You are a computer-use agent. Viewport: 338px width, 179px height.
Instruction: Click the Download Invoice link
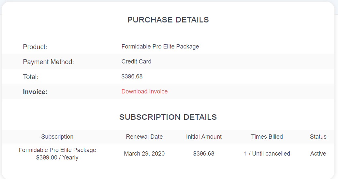coord(144,91)
